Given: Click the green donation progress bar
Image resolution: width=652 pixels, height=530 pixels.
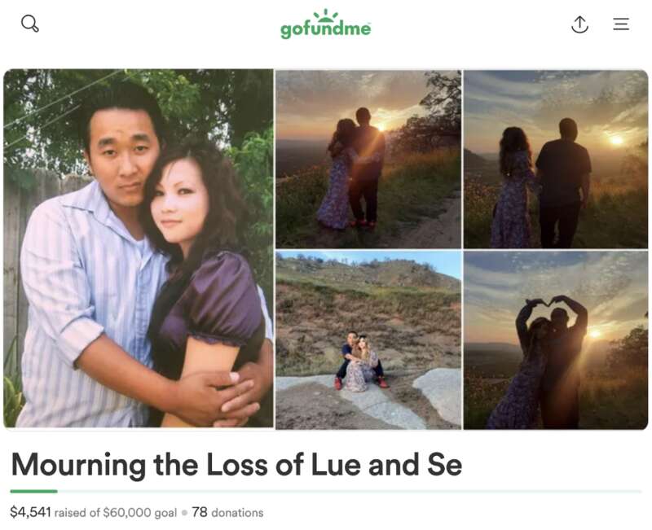Looking at the screenshot, I should (33, 492).
